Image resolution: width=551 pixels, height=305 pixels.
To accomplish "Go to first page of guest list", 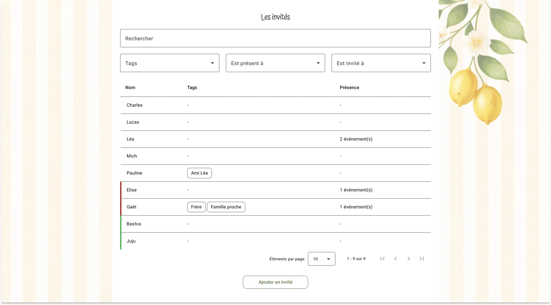I will [383, 259].
